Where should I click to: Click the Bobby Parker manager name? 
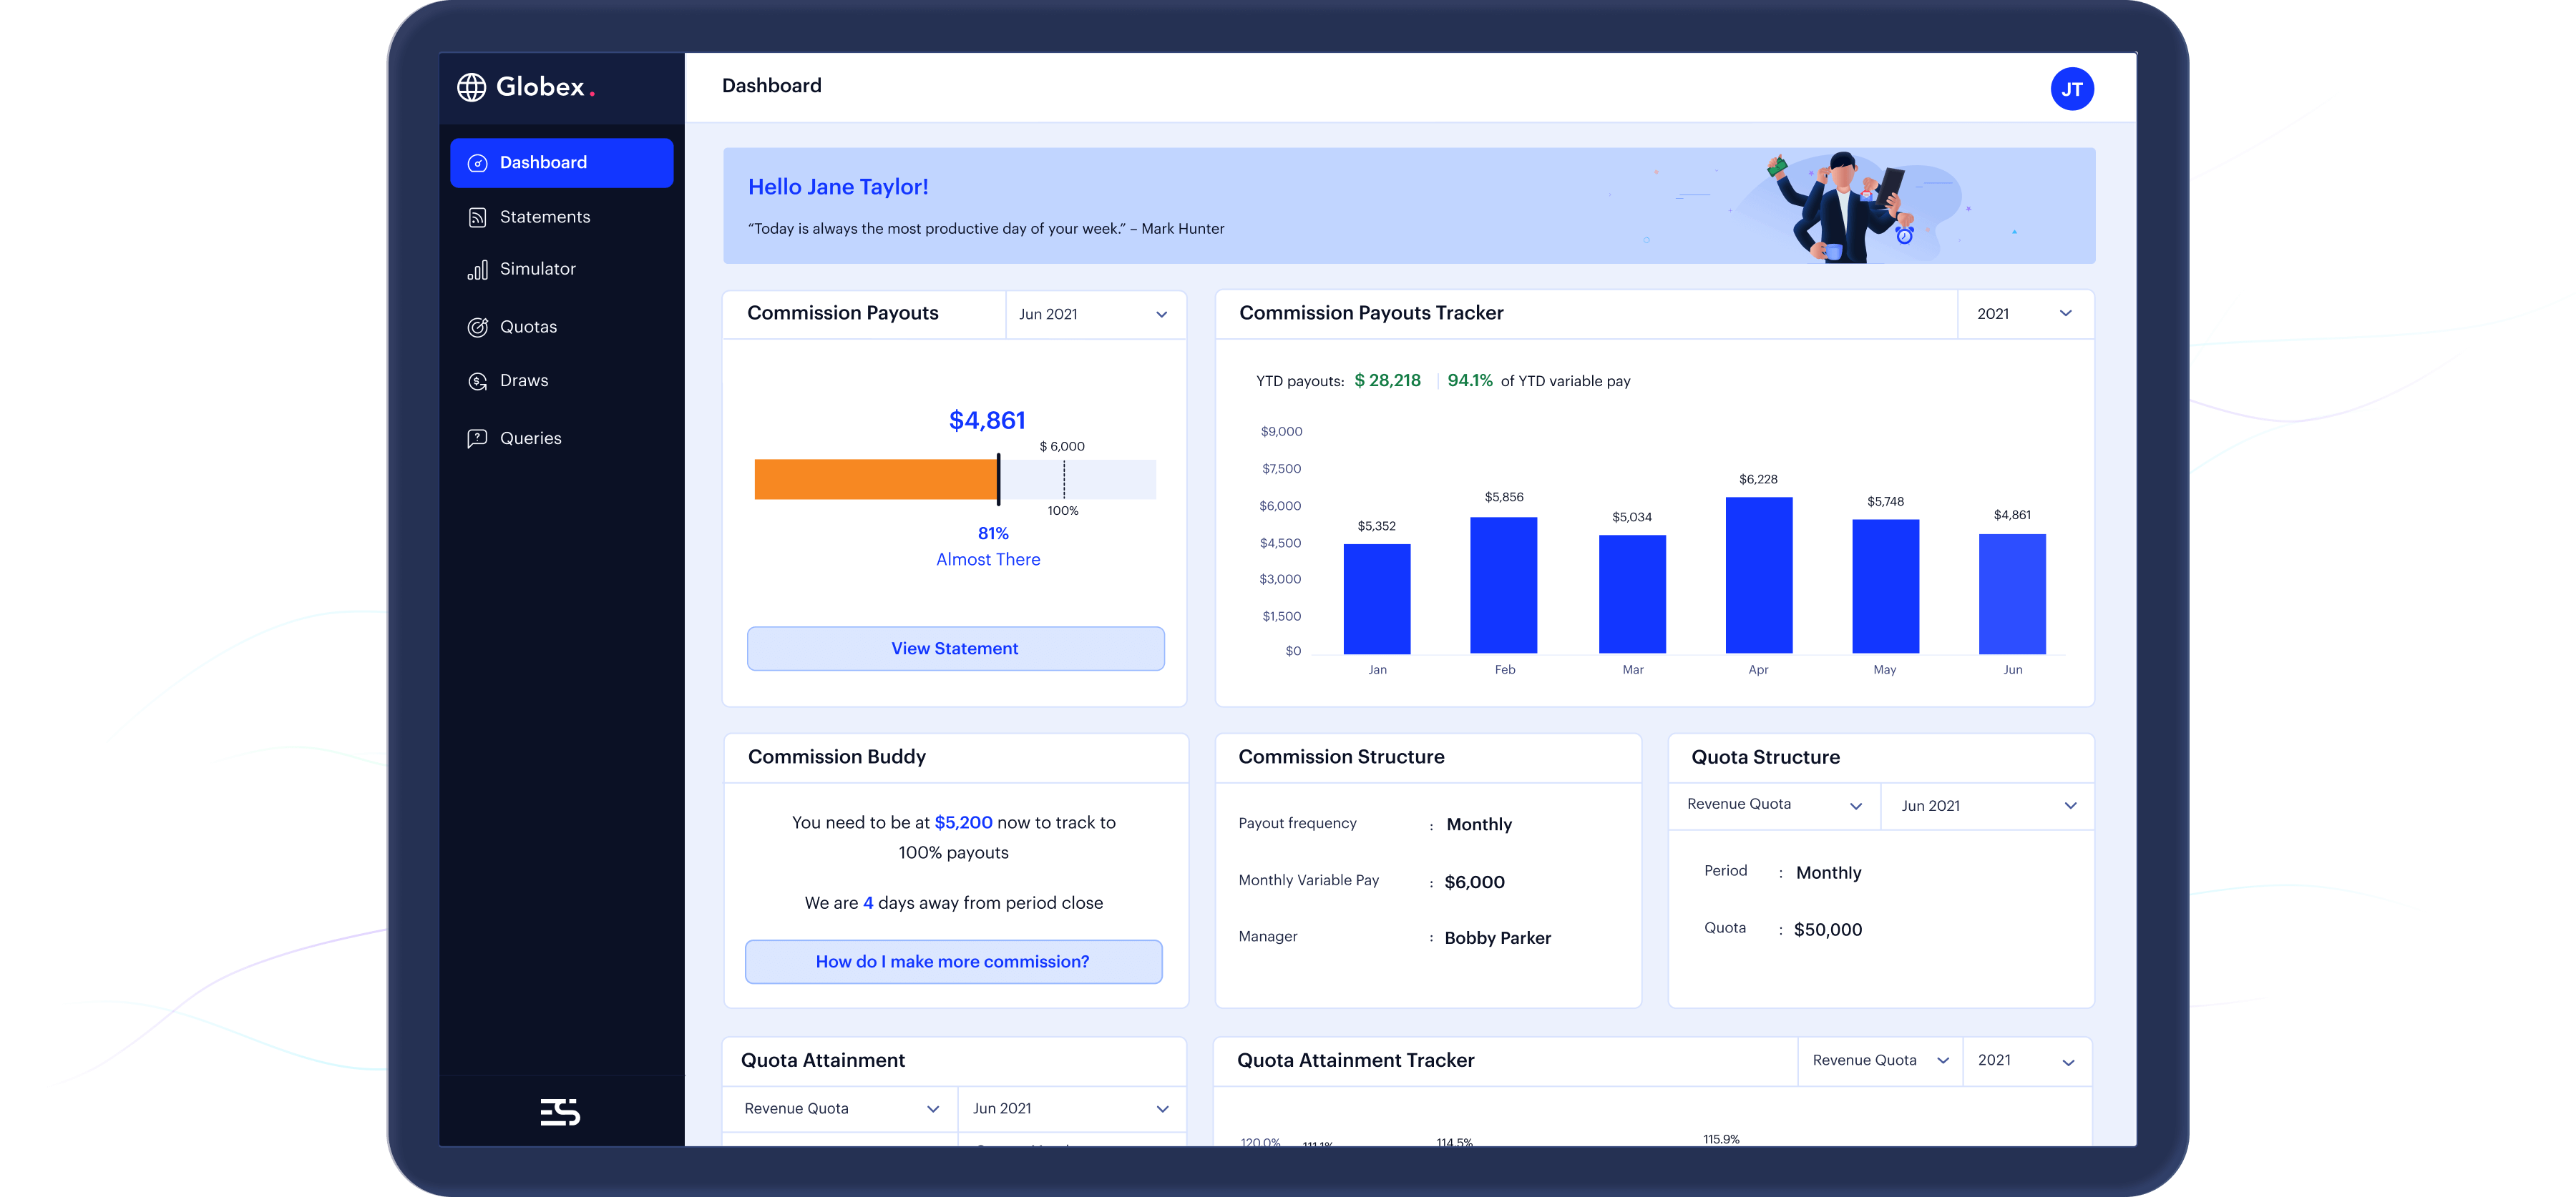[x=1497, y=938]
